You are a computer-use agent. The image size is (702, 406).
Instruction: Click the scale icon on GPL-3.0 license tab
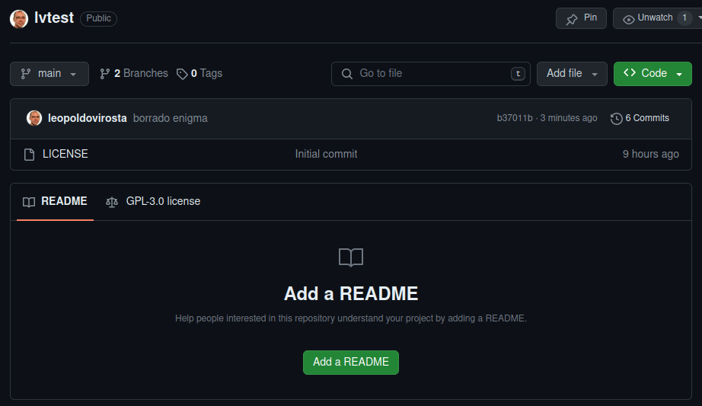click(113, 202)
